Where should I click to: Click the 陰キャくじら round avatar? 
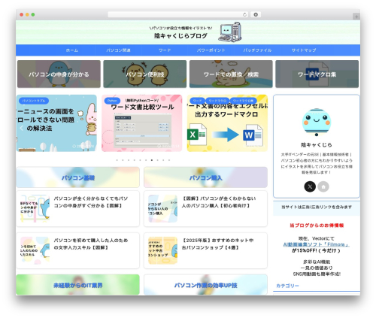[x=317, y=123]
